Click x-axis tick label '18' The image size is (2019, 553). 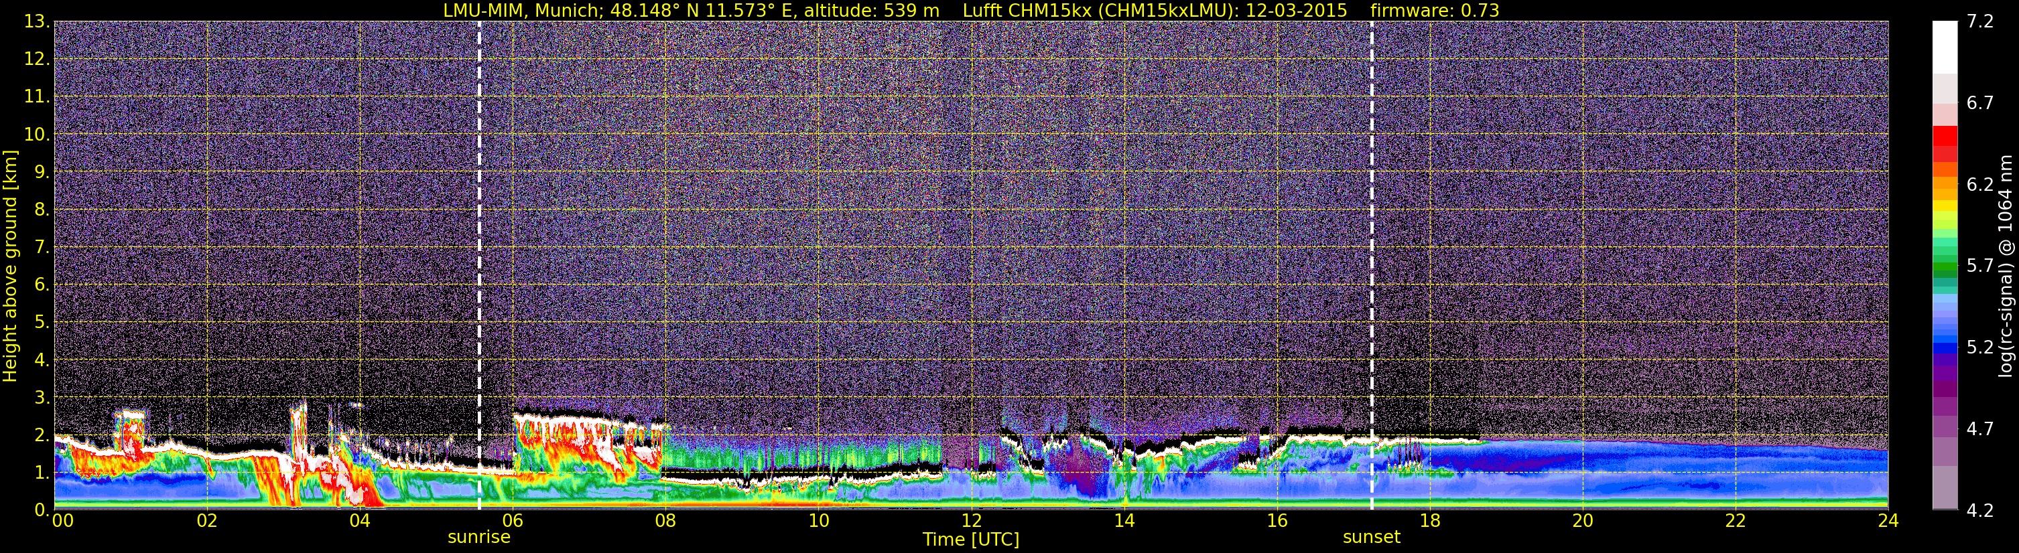pos(1429,521)
